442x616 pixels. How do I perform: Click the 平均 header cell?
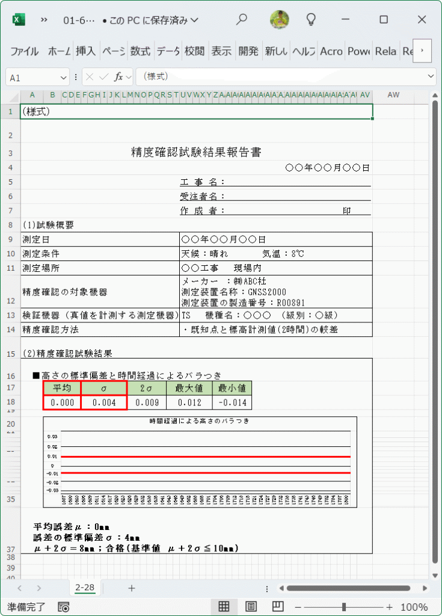(x=62, y=388)
